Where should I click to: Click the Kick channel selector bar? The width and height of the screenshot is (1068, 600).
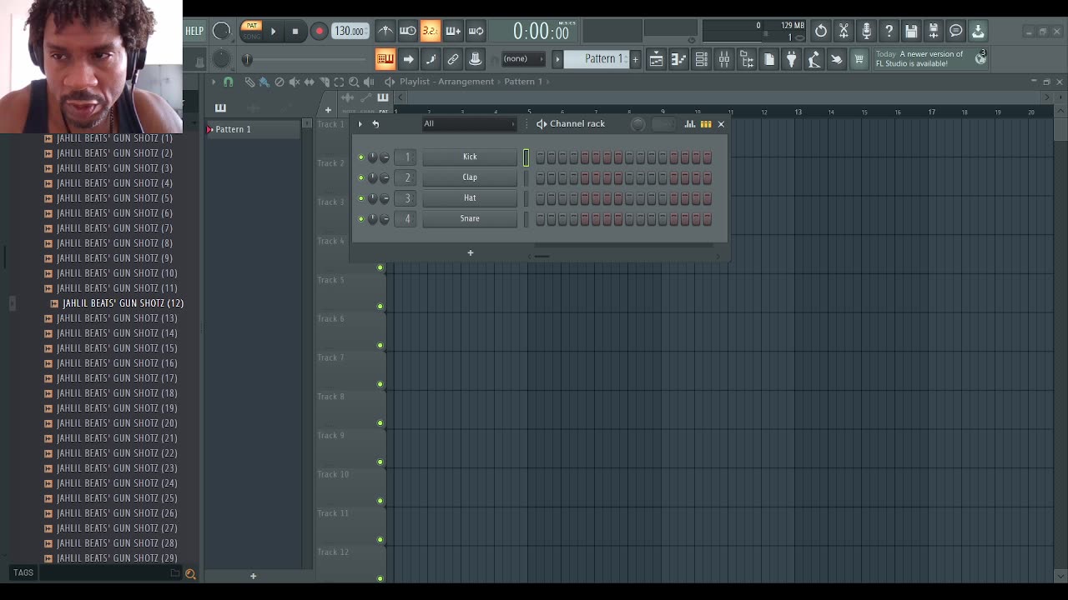[x=526, y=157]
